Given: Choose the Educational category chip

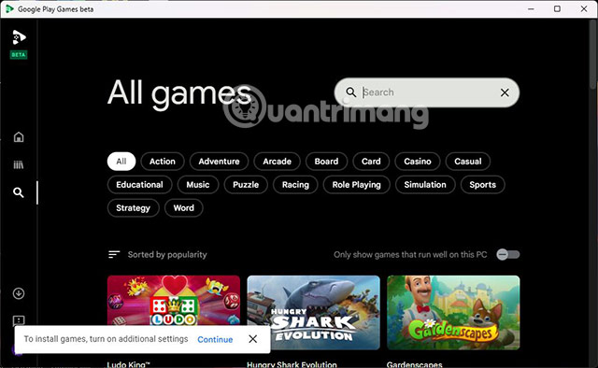Looking at the screenshot, I should [139, 185].
